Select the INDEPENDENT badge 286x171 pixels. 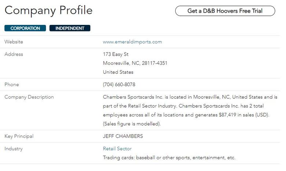point(70,28)
